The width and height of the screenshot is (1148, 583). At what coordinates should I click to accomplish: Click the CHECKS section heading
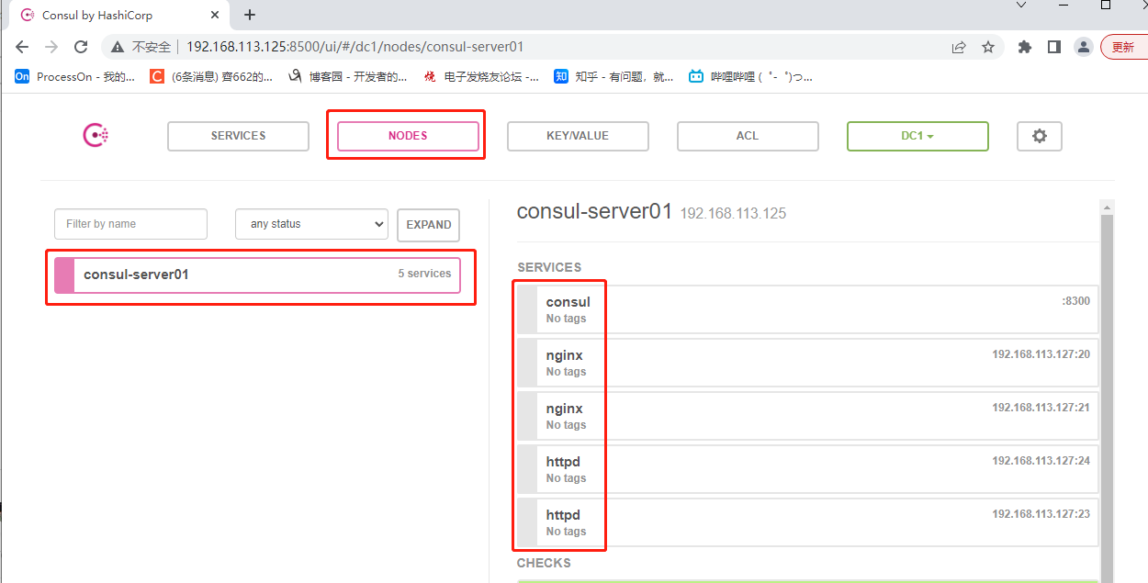(544, 563)
